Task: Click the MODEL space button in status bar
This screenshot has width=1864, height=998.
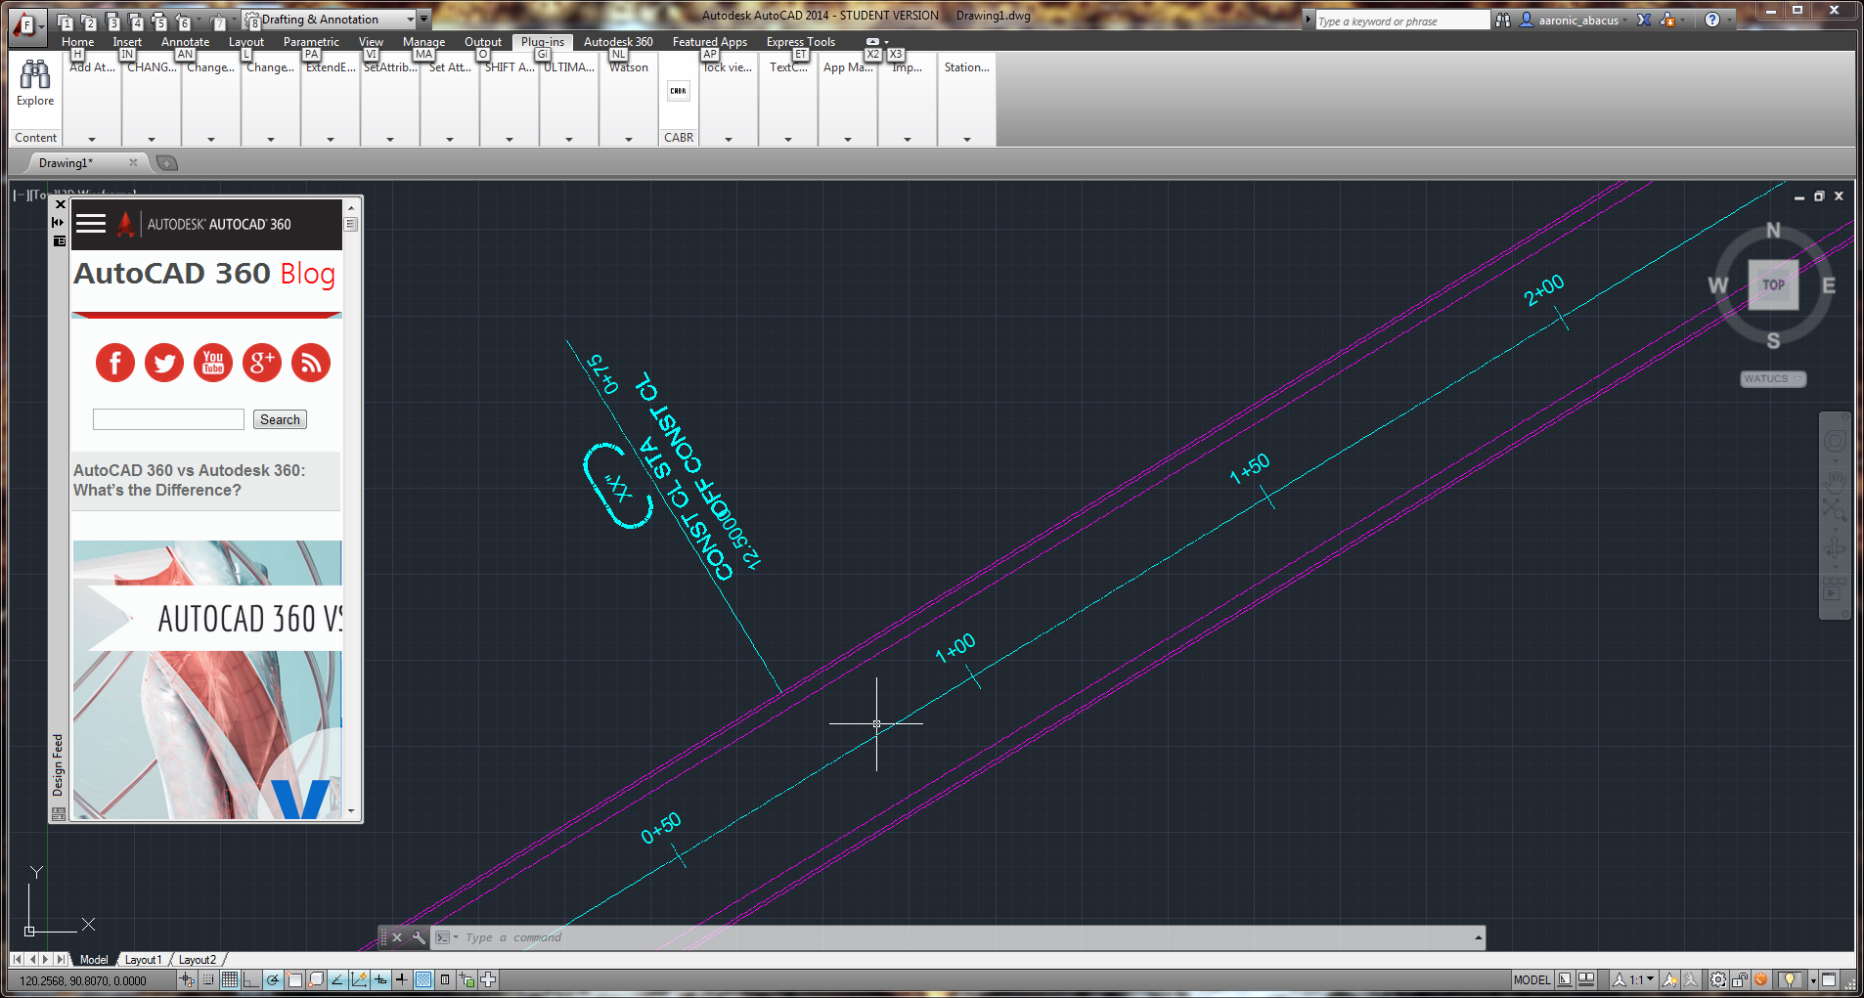Action: pyautogui.click(x=1531, y=980)
